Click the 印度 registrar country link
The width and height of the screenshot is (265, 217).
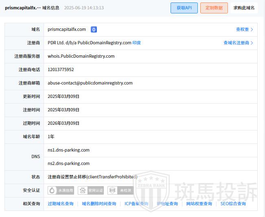point(137,43)
